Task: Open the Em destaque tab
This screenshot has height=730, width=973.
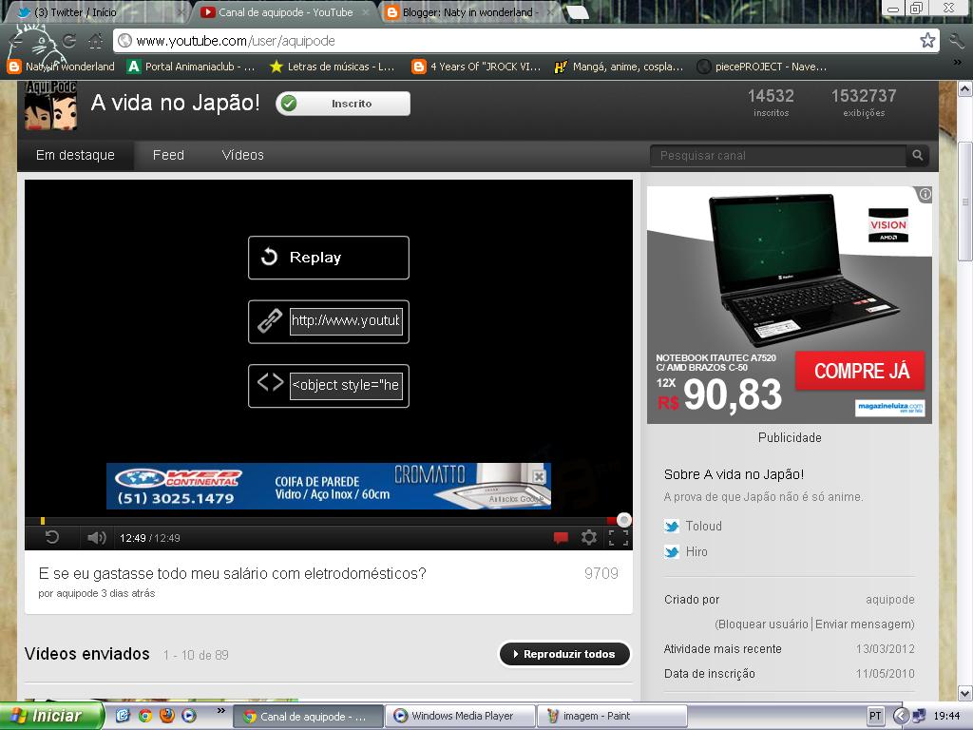Action: pyautogui.click(x=75, y=155)
